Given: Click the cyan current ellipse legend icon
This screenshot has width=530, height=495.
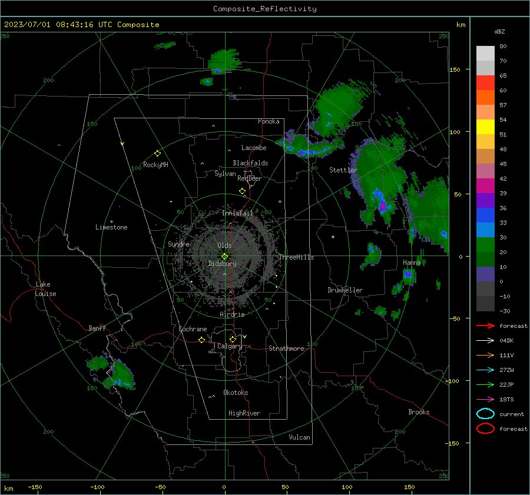Looking at the screenshot, I should coord(485,414).
